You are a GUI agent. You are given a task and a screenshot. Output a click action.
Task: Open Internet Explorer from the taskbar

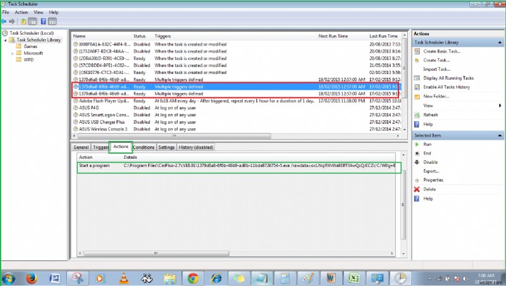216,278
